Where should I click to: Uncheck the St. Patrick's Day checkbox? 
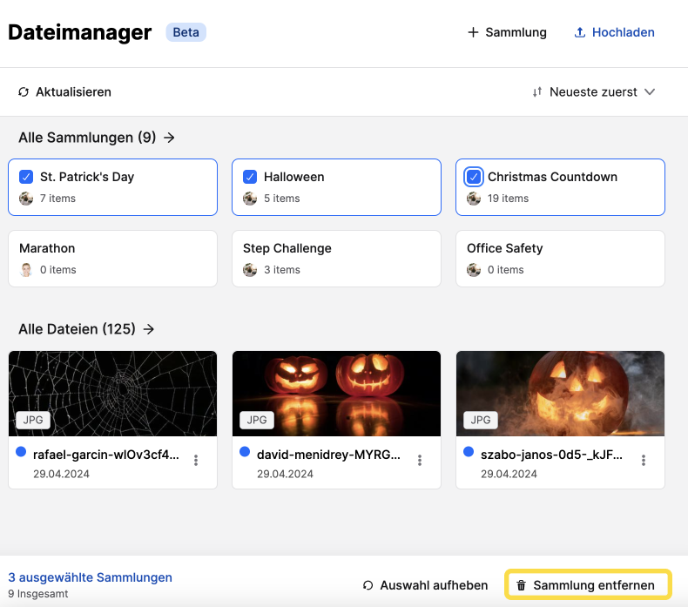pos(26,177)
